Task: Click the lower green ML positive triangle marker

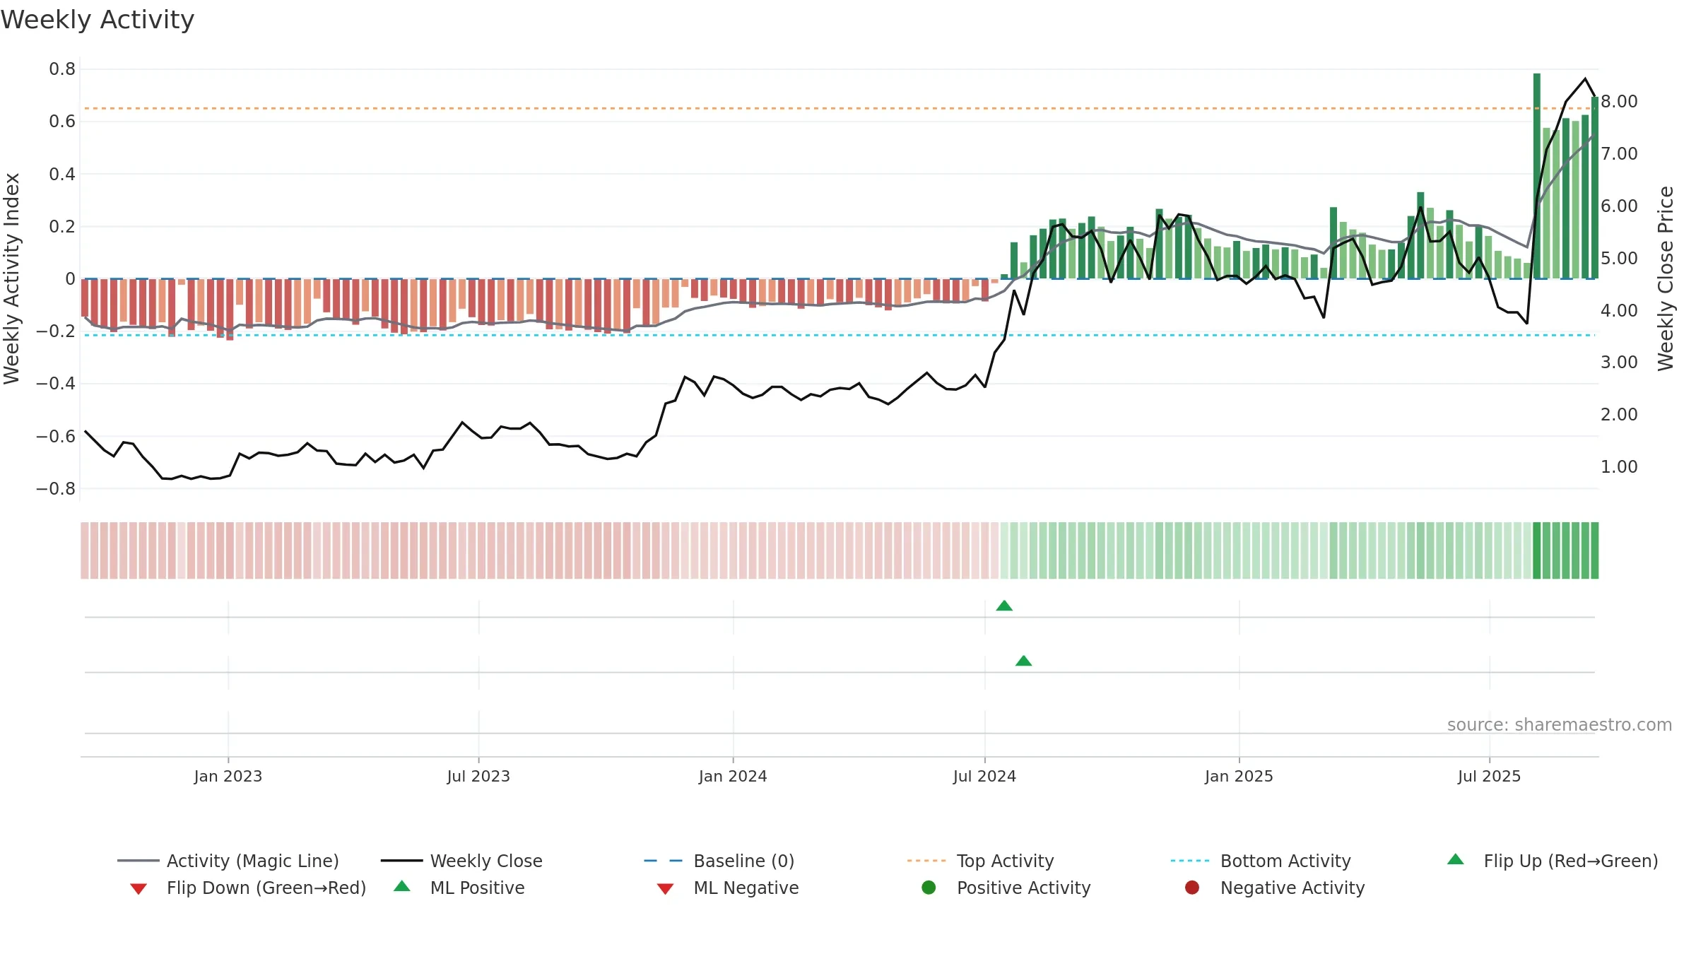Action: 1023,661
